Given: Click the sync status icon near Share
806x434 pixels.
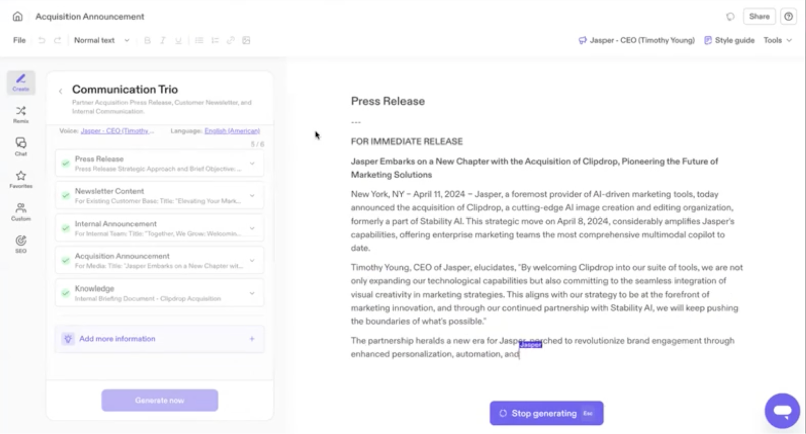Looking at the screenshot, I should click(x=730, y=16).
